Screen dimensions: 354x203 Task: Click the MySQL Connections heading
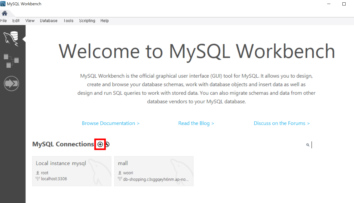[x=63, y=144]
